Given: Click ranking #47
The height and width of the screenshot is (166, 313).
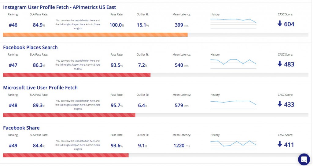Looking at the screenshot, I should tap(13, 65).
